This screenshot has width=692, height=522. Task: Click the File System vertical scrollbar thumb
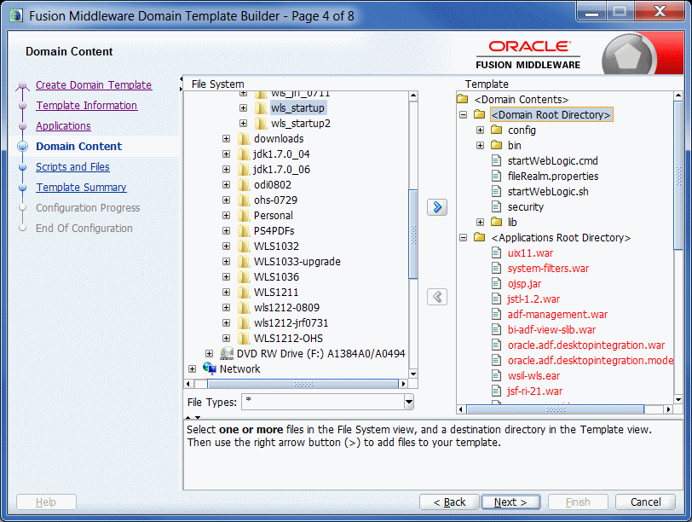(x=413, y=234)
